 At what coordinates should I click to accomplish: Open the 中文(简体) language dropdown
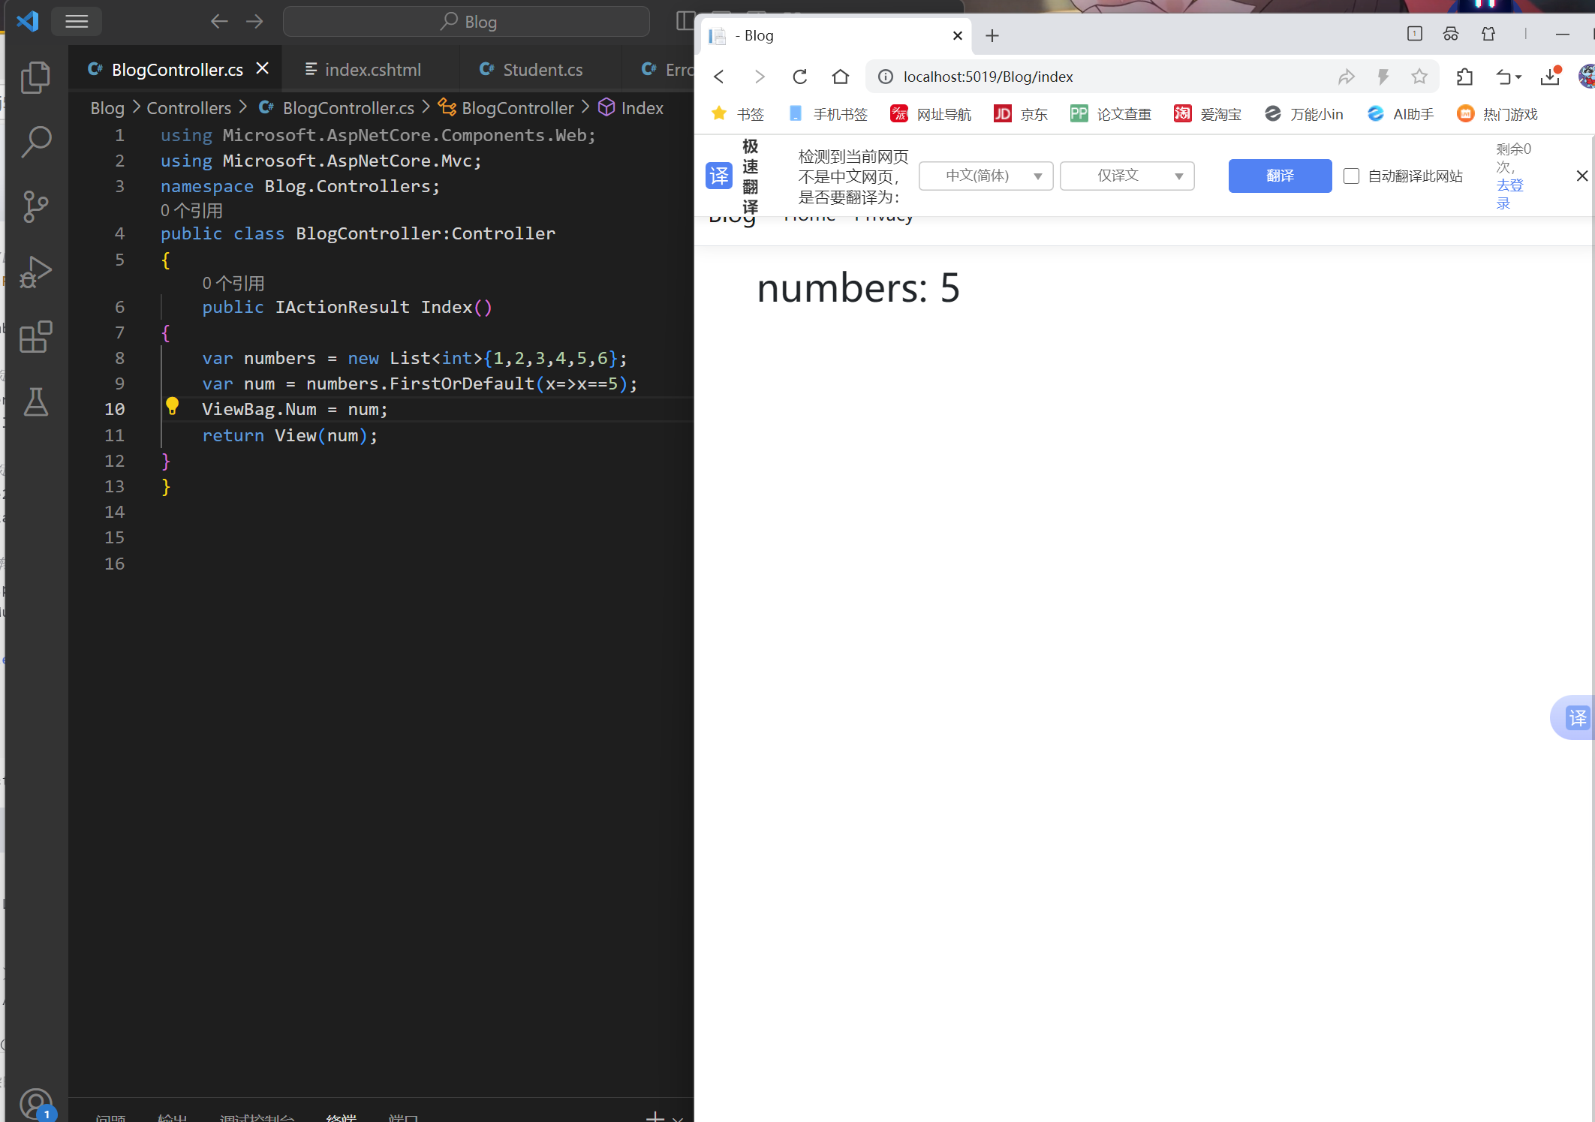pyautogui.click(x=986, y=176)
